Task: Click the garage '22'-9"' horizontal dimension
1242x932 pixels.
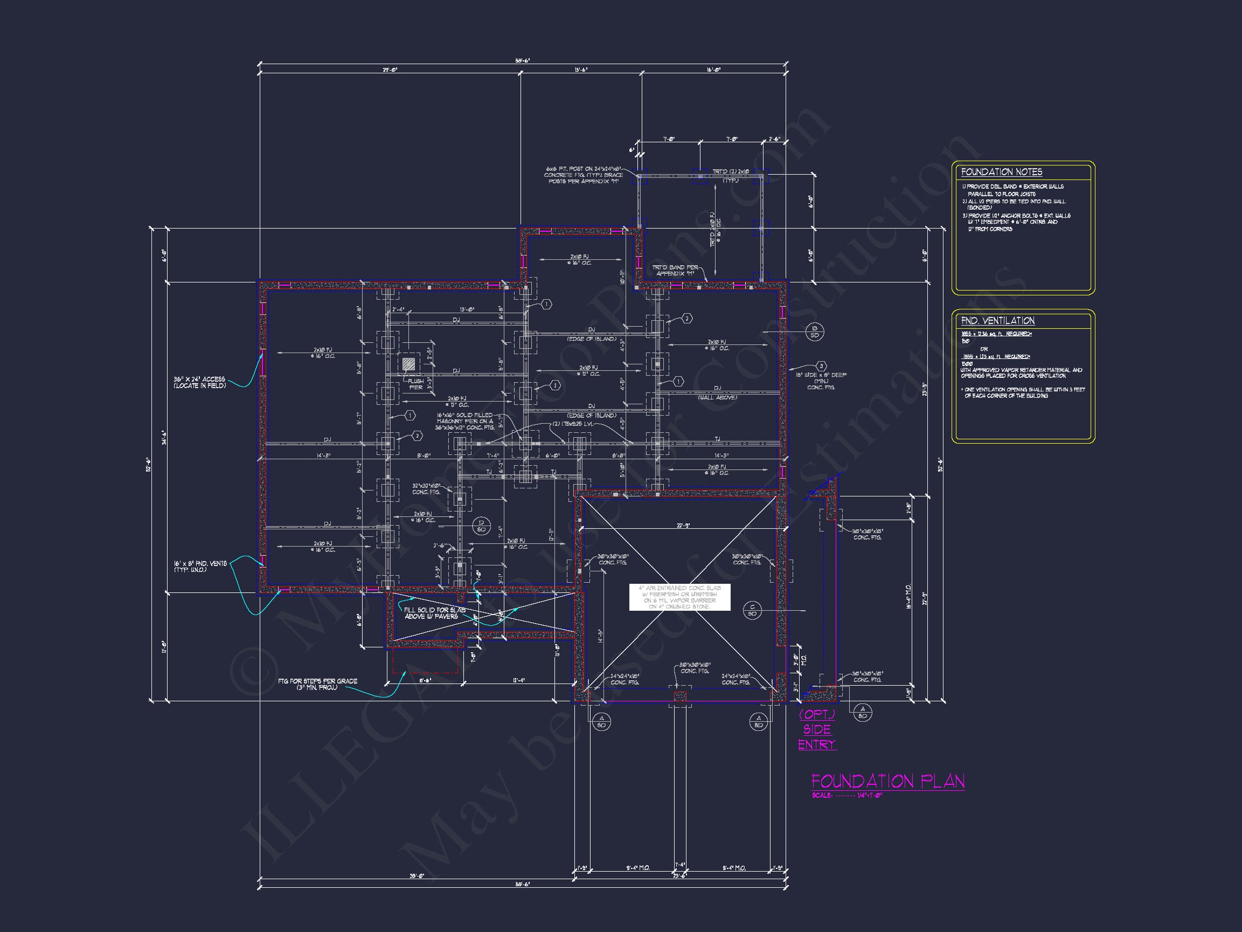Action: point(683,526)
